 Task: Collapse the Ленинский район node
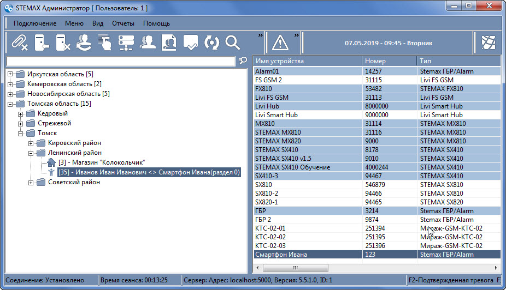click(31, 153)
